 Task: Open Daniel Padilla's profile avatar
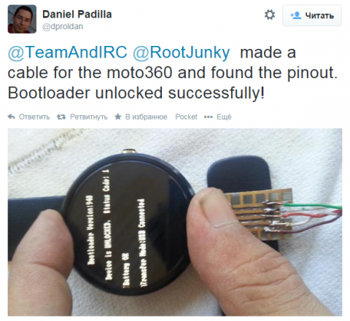22,19
